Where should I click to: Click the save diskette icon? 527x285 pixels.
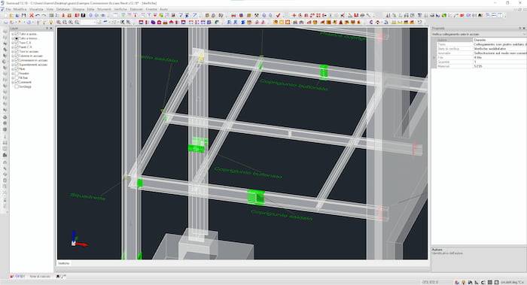point(23,16)
